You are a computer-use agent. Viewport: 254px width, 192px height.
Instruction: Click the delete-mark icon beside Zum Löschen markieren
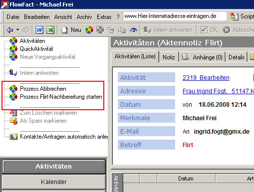(13, 113)
